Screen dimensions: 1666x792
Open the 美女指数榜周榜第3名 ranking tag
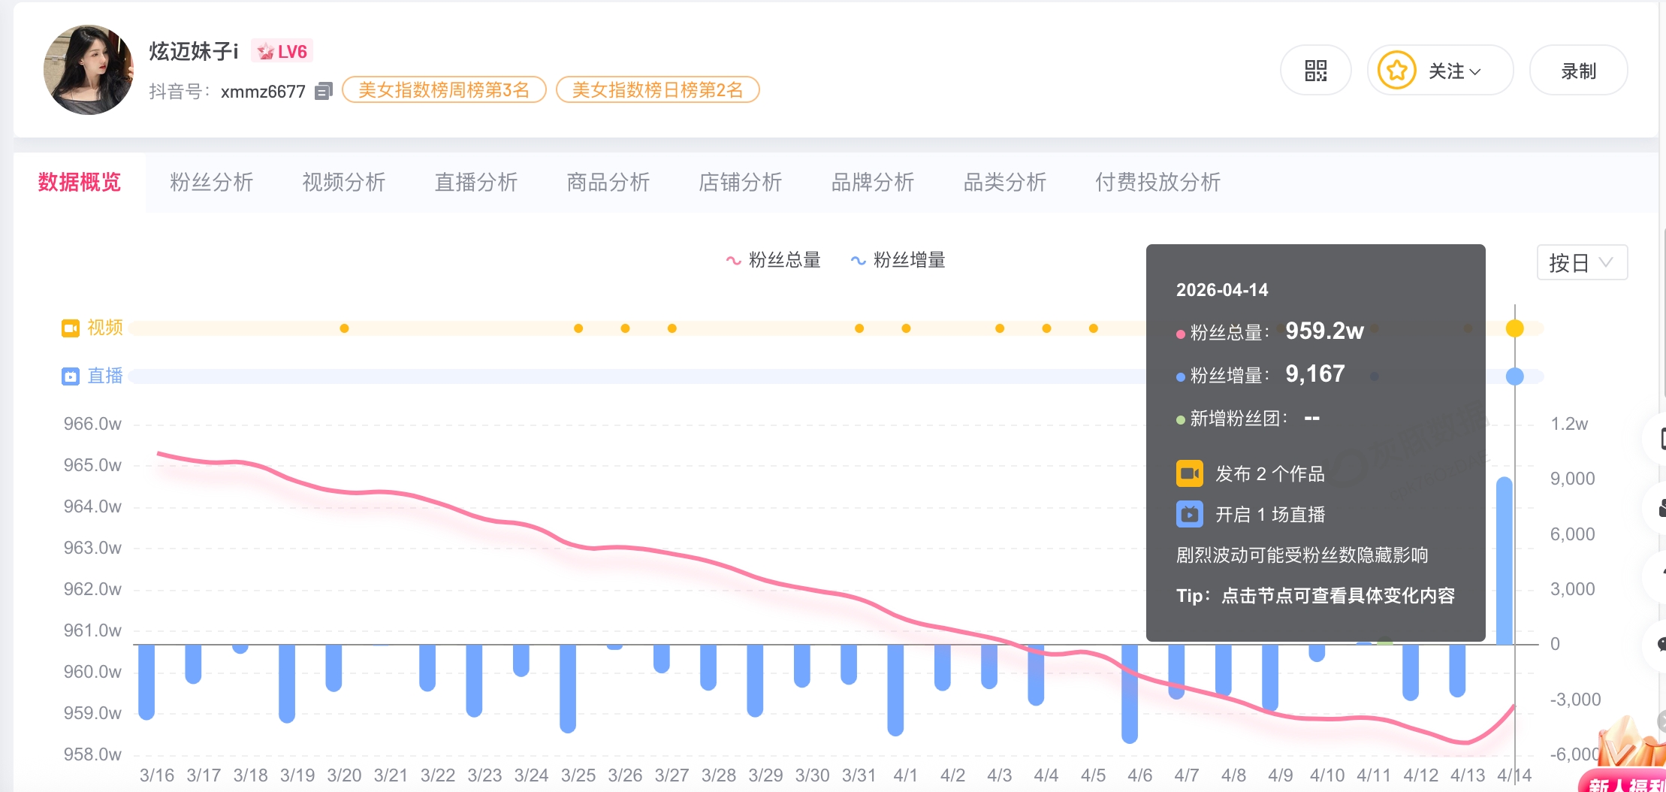click(x=443, y=90)
